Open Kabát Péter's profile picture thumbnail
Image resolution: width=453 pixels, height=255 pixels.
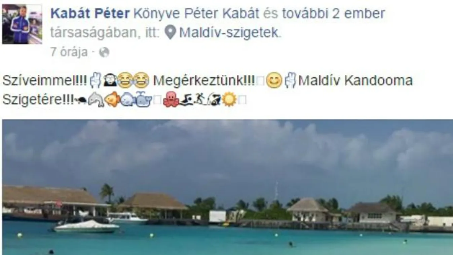pos(22,24)
